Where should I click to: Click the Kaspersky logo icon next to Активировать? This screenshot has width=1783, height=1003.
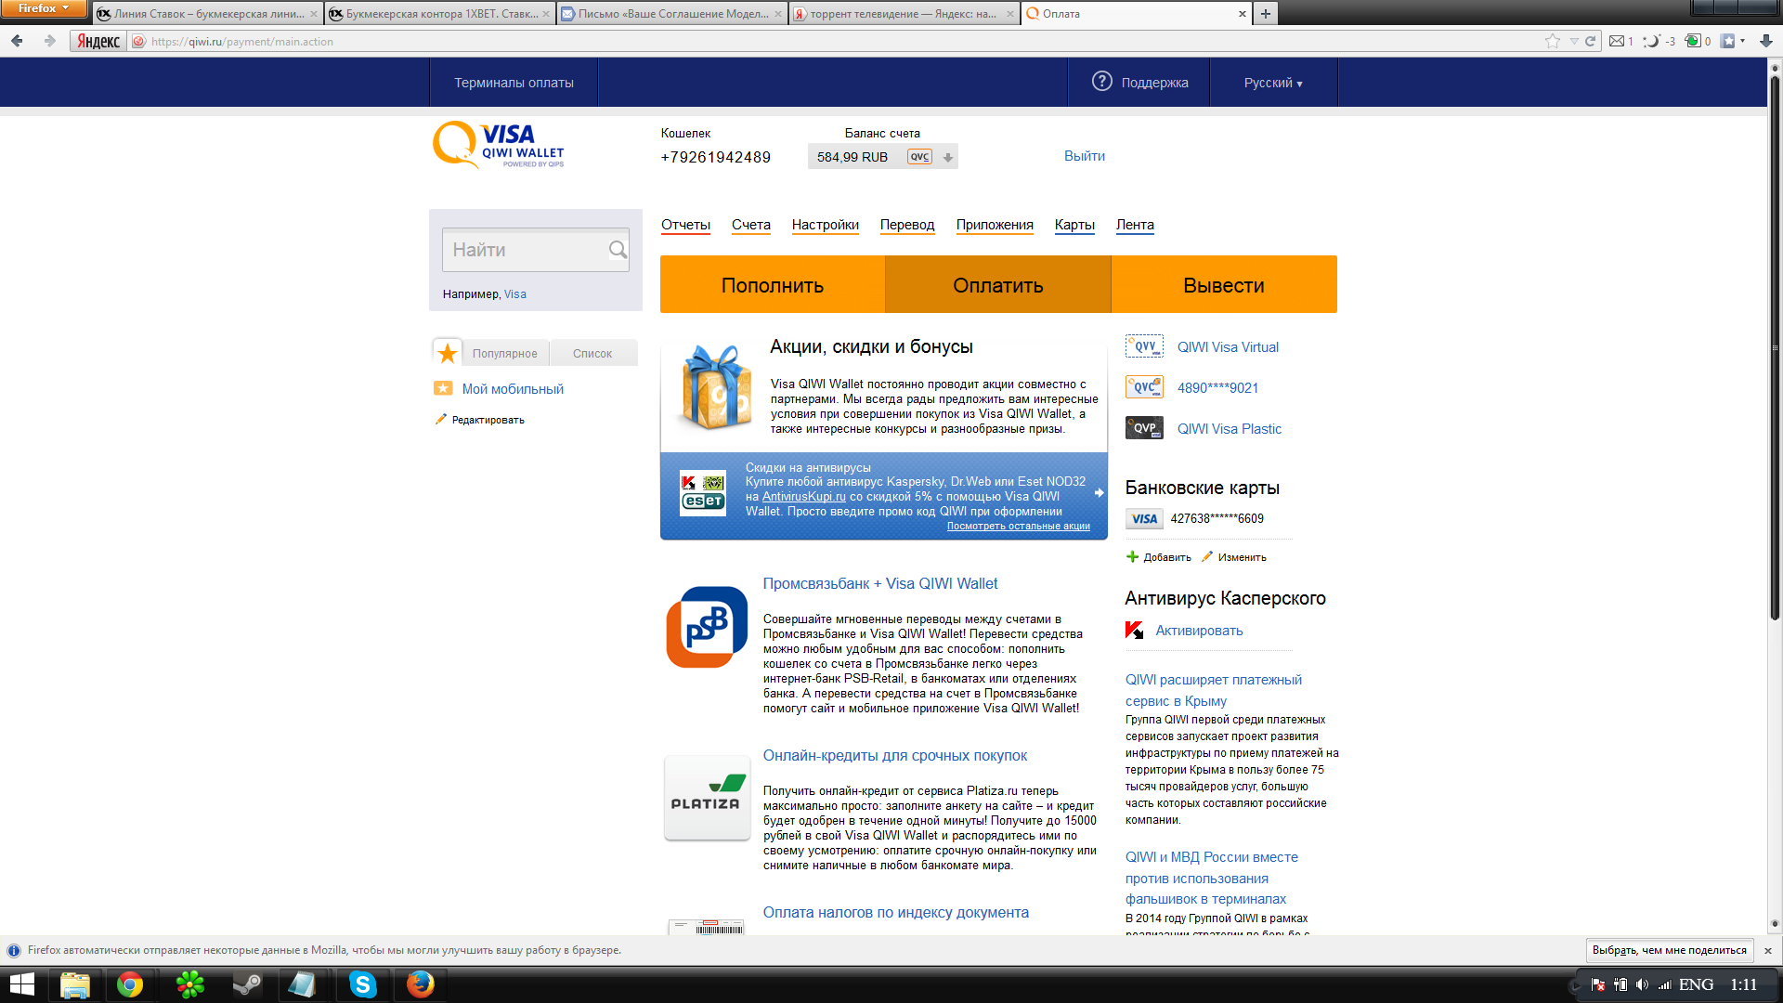1134,631
